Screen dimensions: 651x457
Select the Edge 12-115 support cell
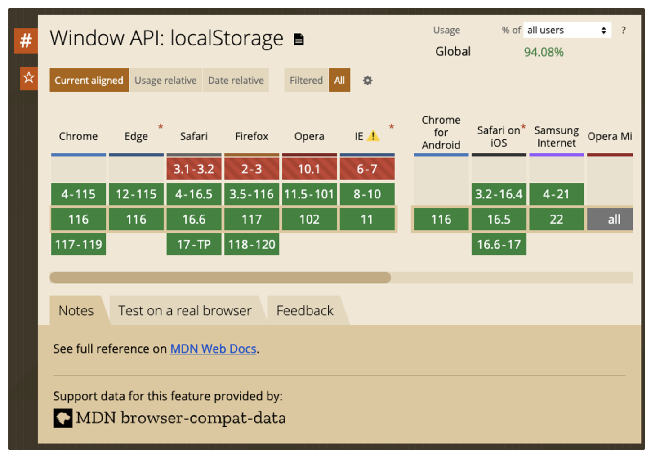[x=136, y=194]
